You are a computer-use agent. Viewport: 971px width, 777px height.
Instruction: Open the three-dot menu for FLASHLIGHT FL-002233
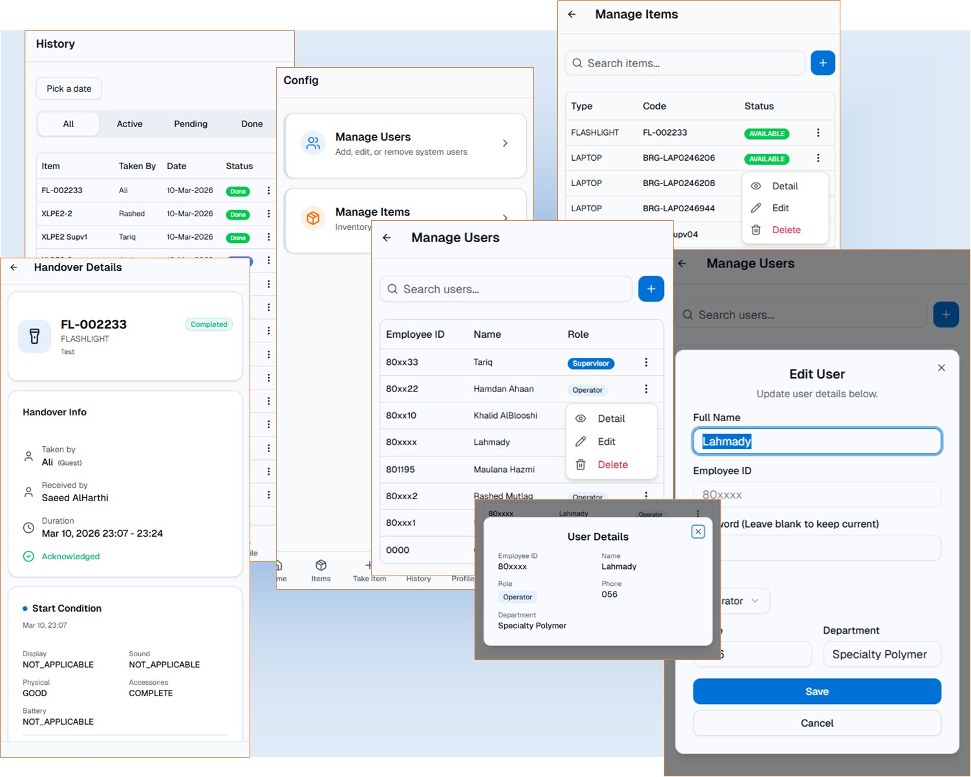(x=818, y=133)
